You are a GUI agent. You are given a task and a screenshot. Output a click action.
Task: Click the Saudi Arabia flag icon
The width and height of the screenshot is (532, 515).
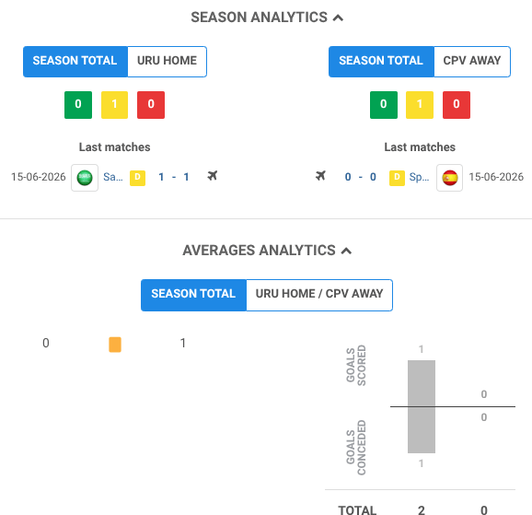coord(85,178)
